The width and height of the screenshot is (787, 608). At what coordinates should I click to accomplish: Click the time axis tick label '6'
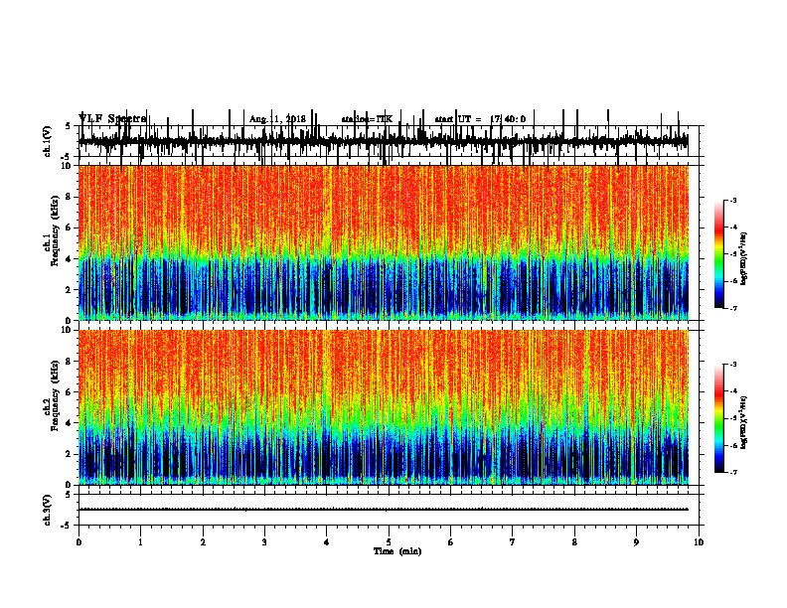tap(451, 542)
